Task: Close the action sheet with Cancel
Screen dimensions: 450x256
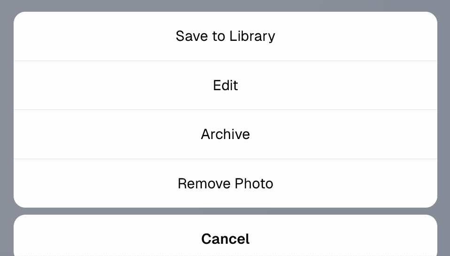Action: [x=225, y=239]
